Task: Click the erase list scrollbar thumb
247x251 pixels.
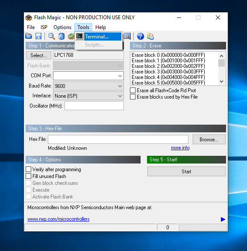Action: point(221,63)
